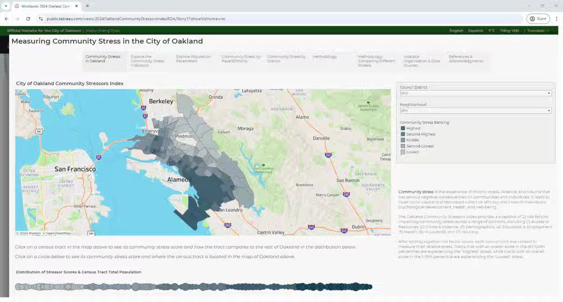Open Community Stress by District tab
The image size is (563, 302).
(x=286, y=61)
